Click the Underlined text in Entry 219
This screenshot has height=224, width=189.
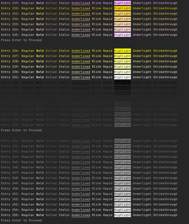[x=81, y=3]
